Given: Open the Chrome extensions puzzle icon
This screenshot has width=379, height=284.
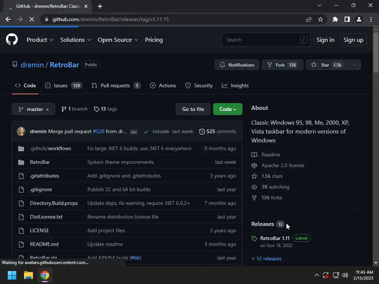Looking at the screenshot, I should 335,19.
